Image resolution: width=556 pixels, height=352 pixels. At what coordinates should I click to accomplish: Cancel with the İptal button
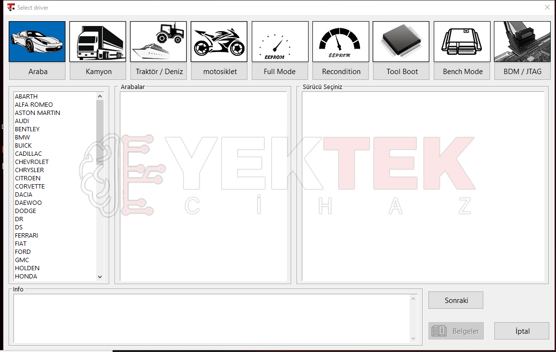[x=522, y=331]
